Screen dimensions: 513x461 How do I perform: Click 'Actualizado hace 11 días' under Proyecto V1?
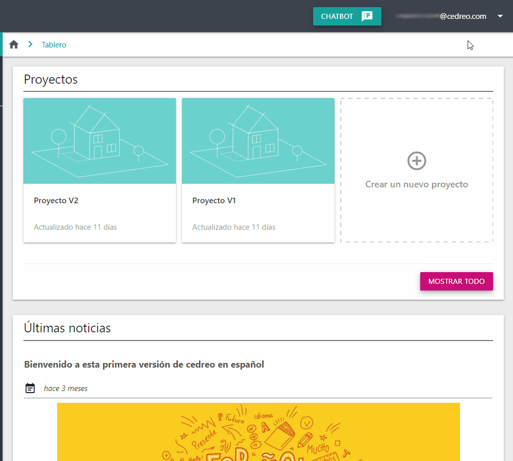point(234,227)
